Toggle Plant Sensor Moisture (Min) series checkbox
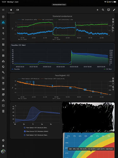The image size is (118, 158). pyautogui.click(x=25, y=128)
